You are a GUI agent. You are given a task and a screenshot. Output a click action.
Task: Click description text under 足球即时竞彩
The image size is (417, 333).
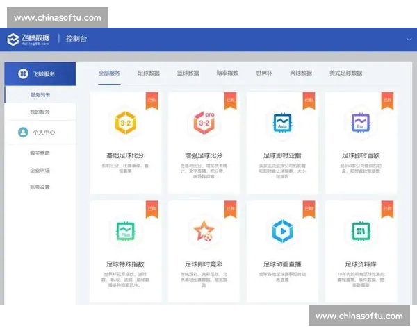204,280
